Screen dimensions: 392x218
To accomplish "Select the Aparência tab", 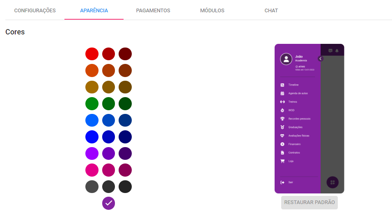I will (x=94, y=11).
